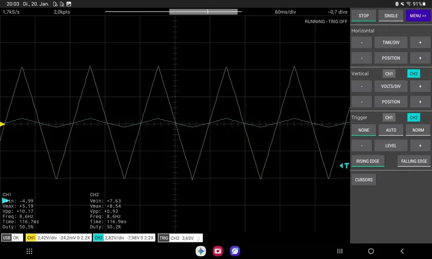The width and height of the screenshot is (432, 259).
Task: Click CH1 Vpp +10,17 measurement
Action: [x=18, y=211]
